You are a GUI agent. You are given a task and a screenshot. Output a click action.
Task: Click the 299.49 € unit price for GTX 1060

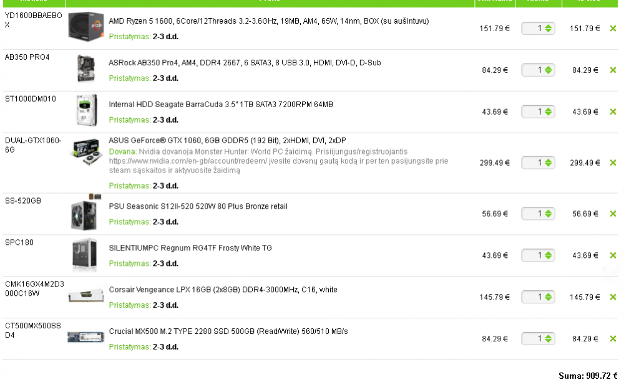[494, 163]
